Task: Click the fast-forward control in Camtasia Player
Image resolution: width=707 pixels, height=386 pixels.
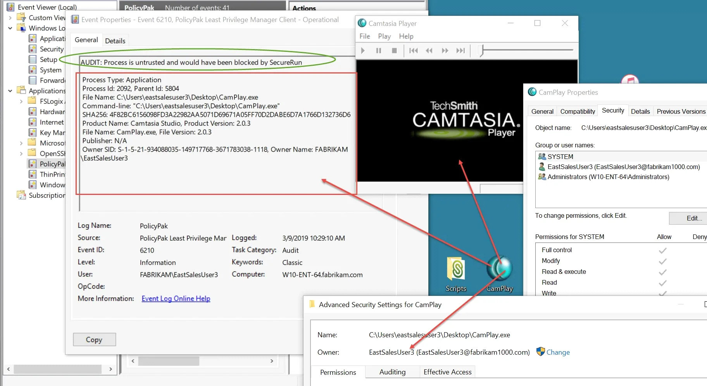Action: click(445, 50)
